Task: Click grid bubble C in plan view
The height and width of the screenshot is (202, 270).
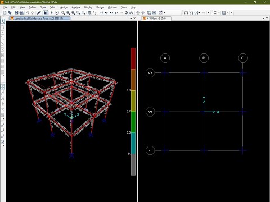Action: point(243,58)
